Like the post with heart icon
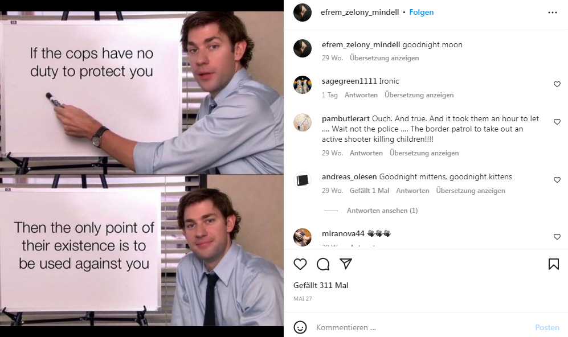Viewport: 568px width, 337px height. pyautogui.click(x=300, y=264)
